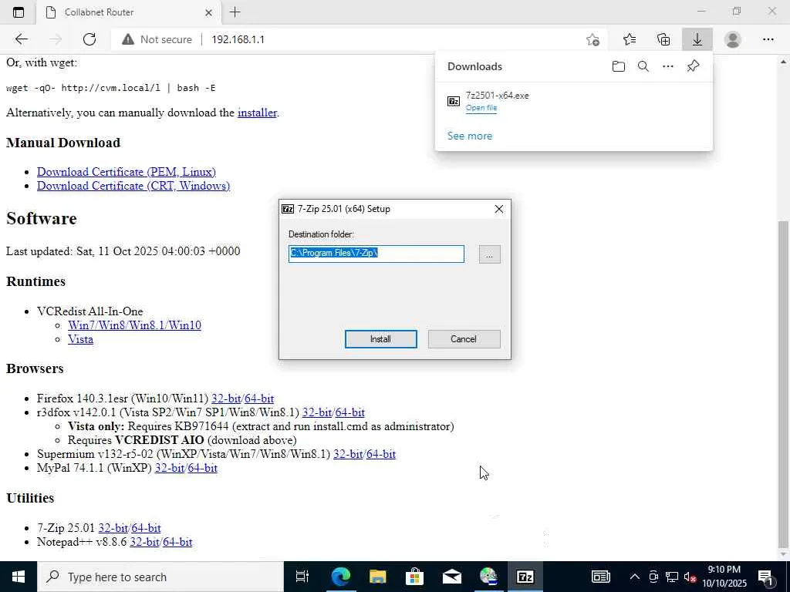This screenshot has width=790, height=592.
Task: Open Edge Settings and more menu
Action: pos(768,39)
